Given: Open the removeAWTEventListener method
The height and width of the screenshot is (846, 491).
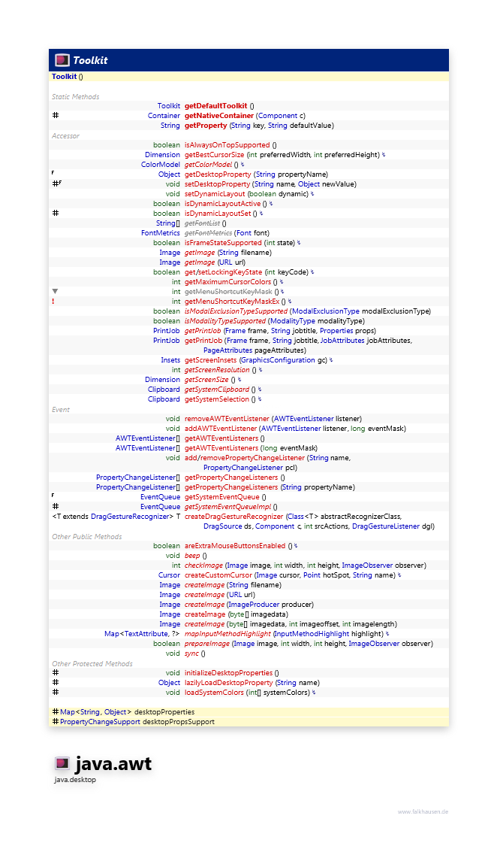Looking at the screenshot, I should tap(227, 419).
